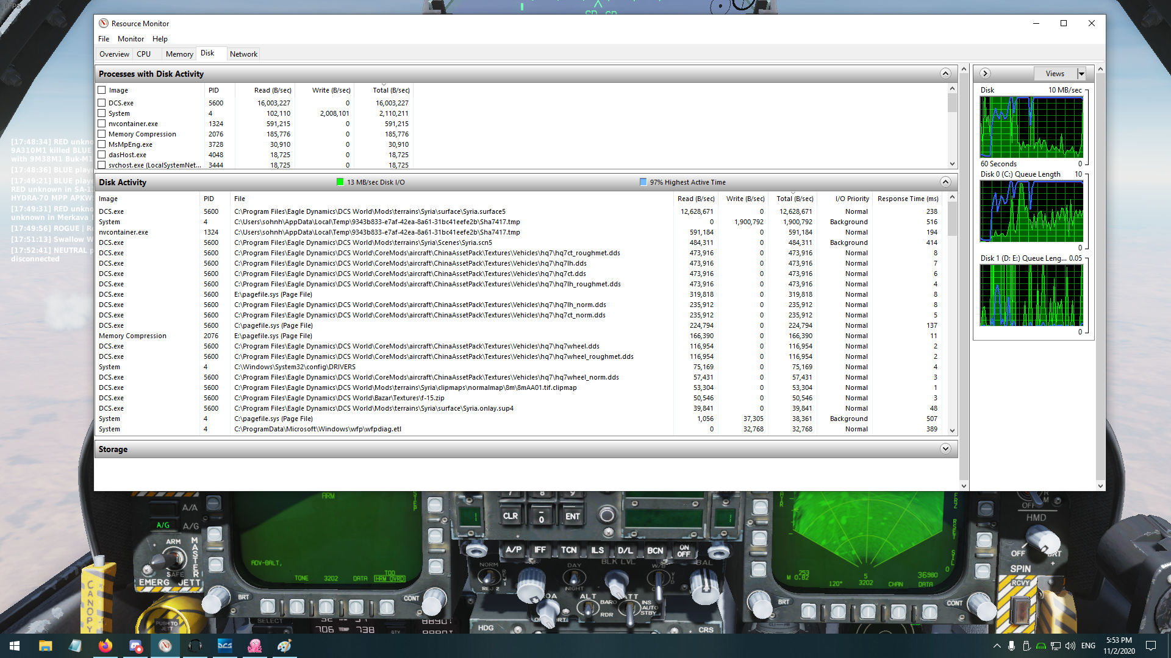
Task: Collapse the right graph pane arrow
Action: 985,74
